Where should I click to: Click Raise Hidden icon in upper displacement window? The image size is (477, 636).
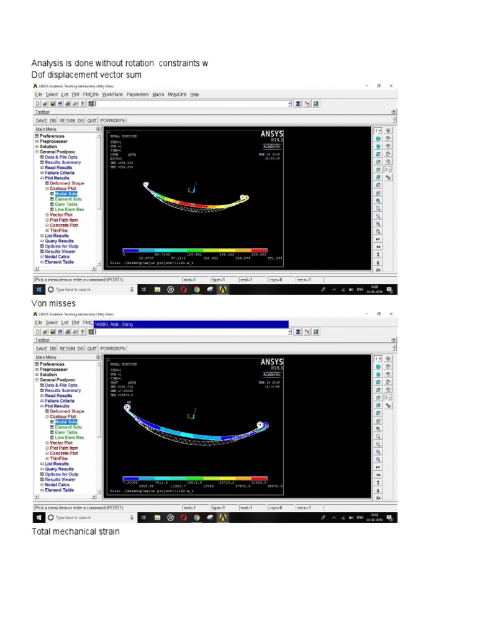pos(298,104)
